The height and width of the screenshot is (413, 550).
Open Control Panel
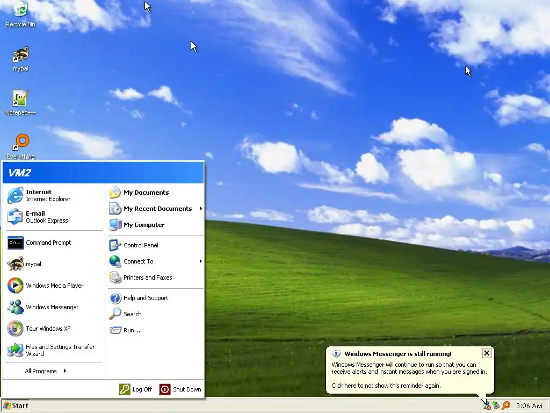coord(156,245)
